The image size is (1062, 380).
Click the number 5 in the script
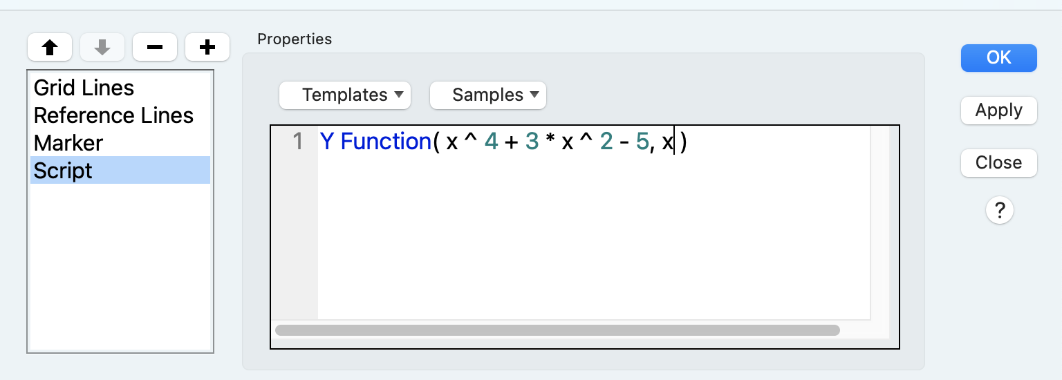click(x=642, y=142)
